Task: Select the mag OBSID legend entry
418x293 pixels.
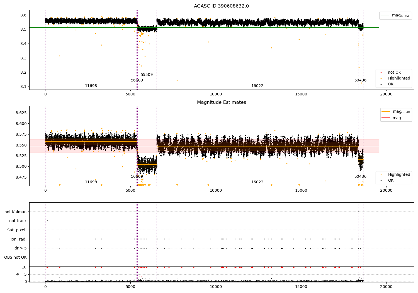Action: (396, 112)
